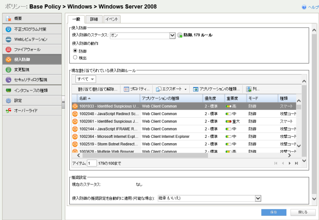Open 変更監視 in the sidebar

8,70
